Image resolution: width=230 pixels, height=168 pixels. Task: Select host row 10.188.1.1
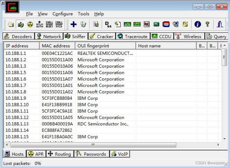[x=113, y=53]
